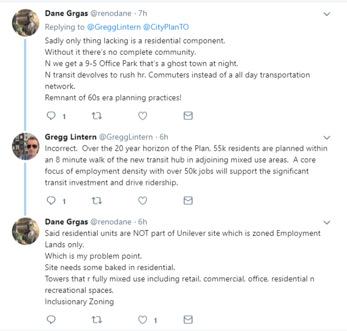Like Dane's Inclusionary Zoning tweet

click(143, 320)
